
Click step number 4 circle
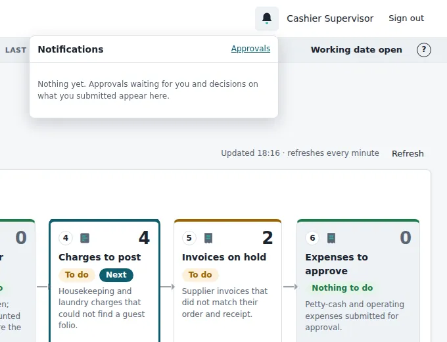pyautogui.click(x=66, y=238)
